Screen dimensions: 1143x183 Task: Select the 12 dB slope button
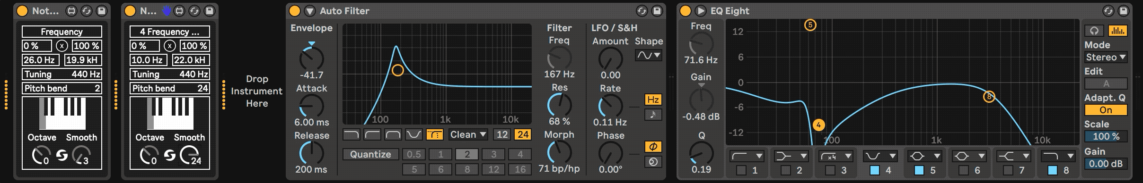point(502,135)
